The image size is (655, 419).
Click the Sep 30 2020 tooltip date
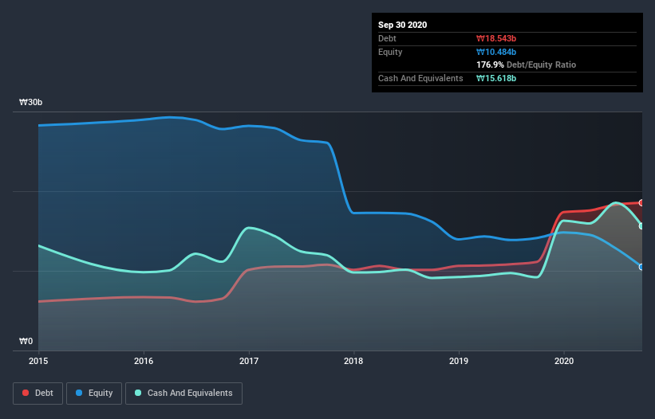pyautogui.click(x=403, y=25)
